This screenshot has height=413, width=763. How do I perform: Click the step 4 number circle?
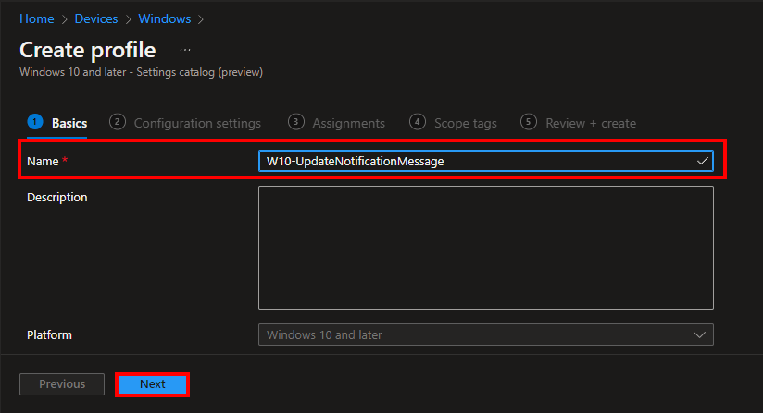tap(418, 122)
